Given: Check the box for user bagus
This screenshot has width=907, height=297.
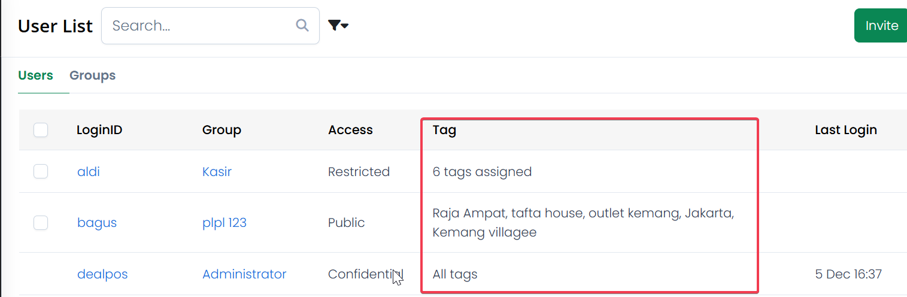Looking at the screenshot, I should pyautogui.click(x=41, y=223).
